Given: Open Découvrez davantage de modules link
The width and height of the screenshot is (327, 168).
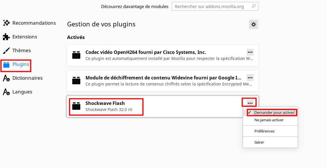Looking at the screenshot, I should [x=135, y=6].
